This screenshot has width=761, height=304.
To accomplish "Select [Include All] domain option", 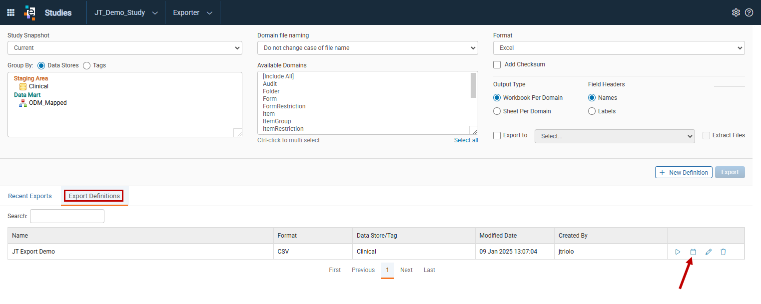I will [x=278, y=76].
